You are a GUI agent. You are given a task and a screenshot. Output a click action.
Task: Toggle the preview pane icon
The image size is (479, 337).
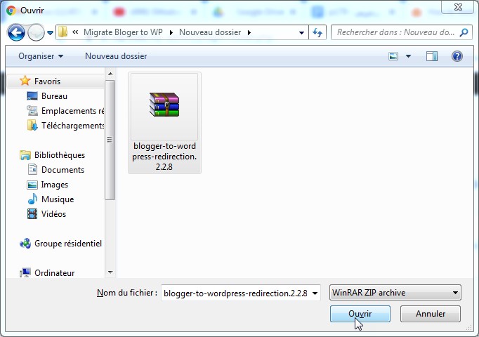click(432, 56)
